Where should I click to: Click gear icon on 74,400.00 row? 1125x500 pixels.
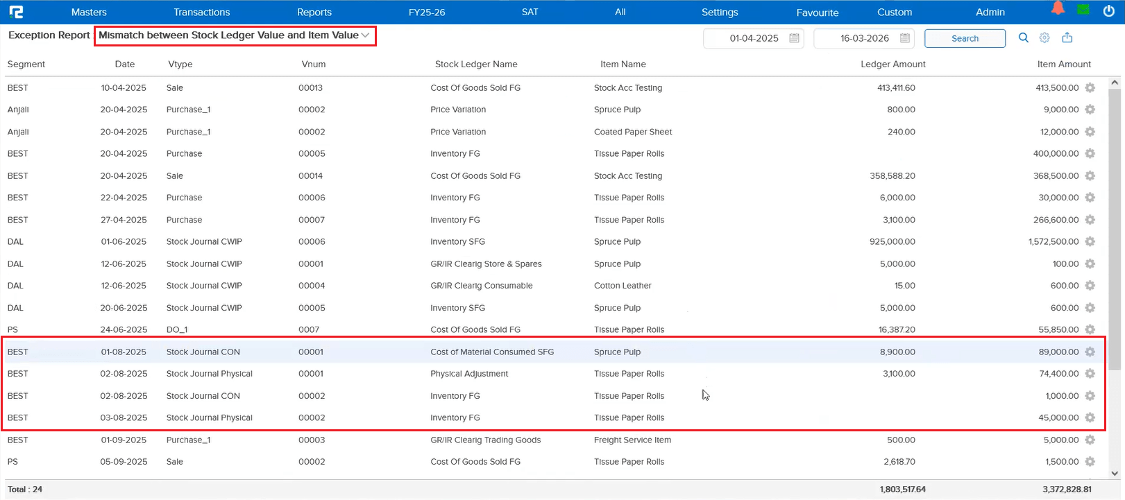click(x=1090, y=374)
